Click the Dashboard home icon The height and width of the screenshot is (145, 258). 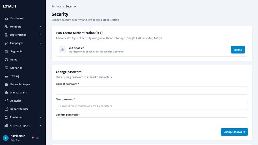(x=6, y=19)
